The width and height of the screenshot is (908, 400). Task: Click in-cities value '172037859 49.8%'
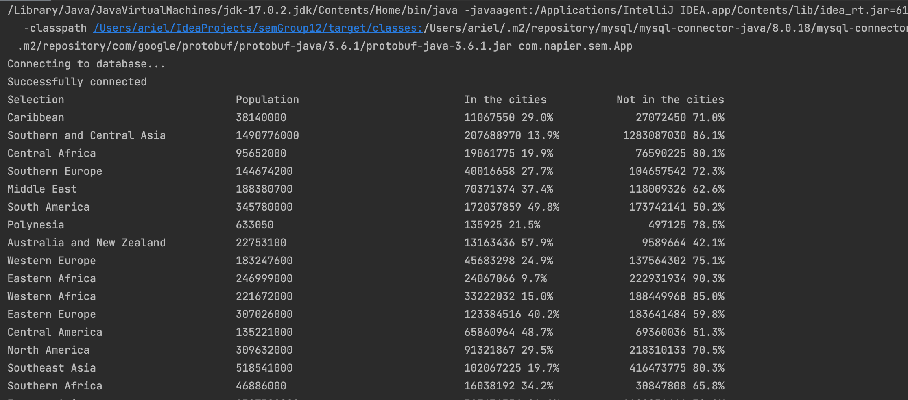(x=512, y=207)
